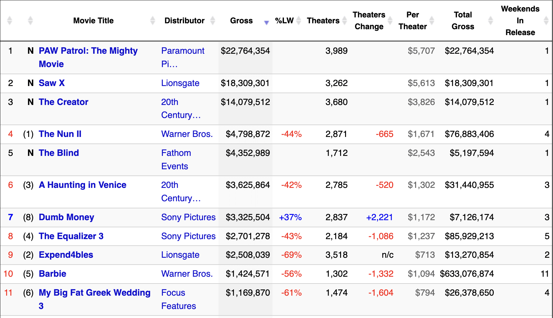Select Barbie total gross $633,076,874
Image resolution: width=553 pixels, height=318 pixels.
[467, 274]
